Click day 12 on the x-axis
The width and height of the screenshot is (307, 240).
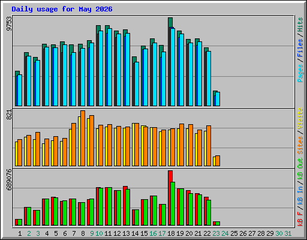pyautogui.click(x=117, y=233)
